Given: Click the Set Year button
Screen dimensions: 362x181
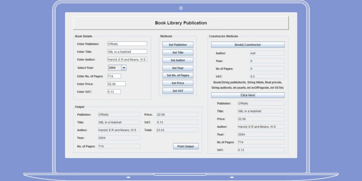Looking at the screenshot, I should (x=178, y=68).
